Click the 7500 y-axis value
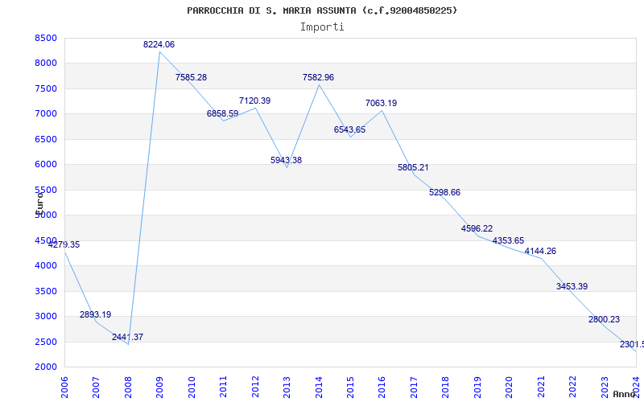The image size is (644, 402). click(46, 88)
